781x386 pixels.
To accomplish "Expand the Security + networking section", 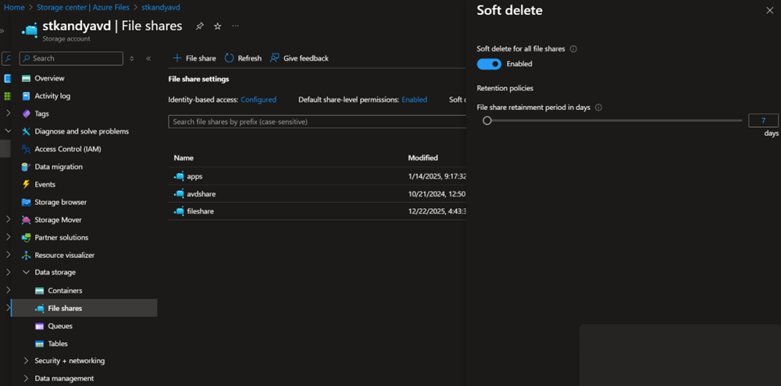I will 26,361.
